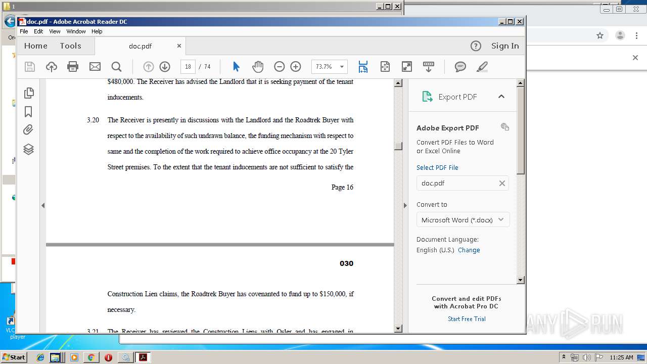Open the read mode keyboard icon
The height and width of the screenshot is (364, 647).
[429, 67]
